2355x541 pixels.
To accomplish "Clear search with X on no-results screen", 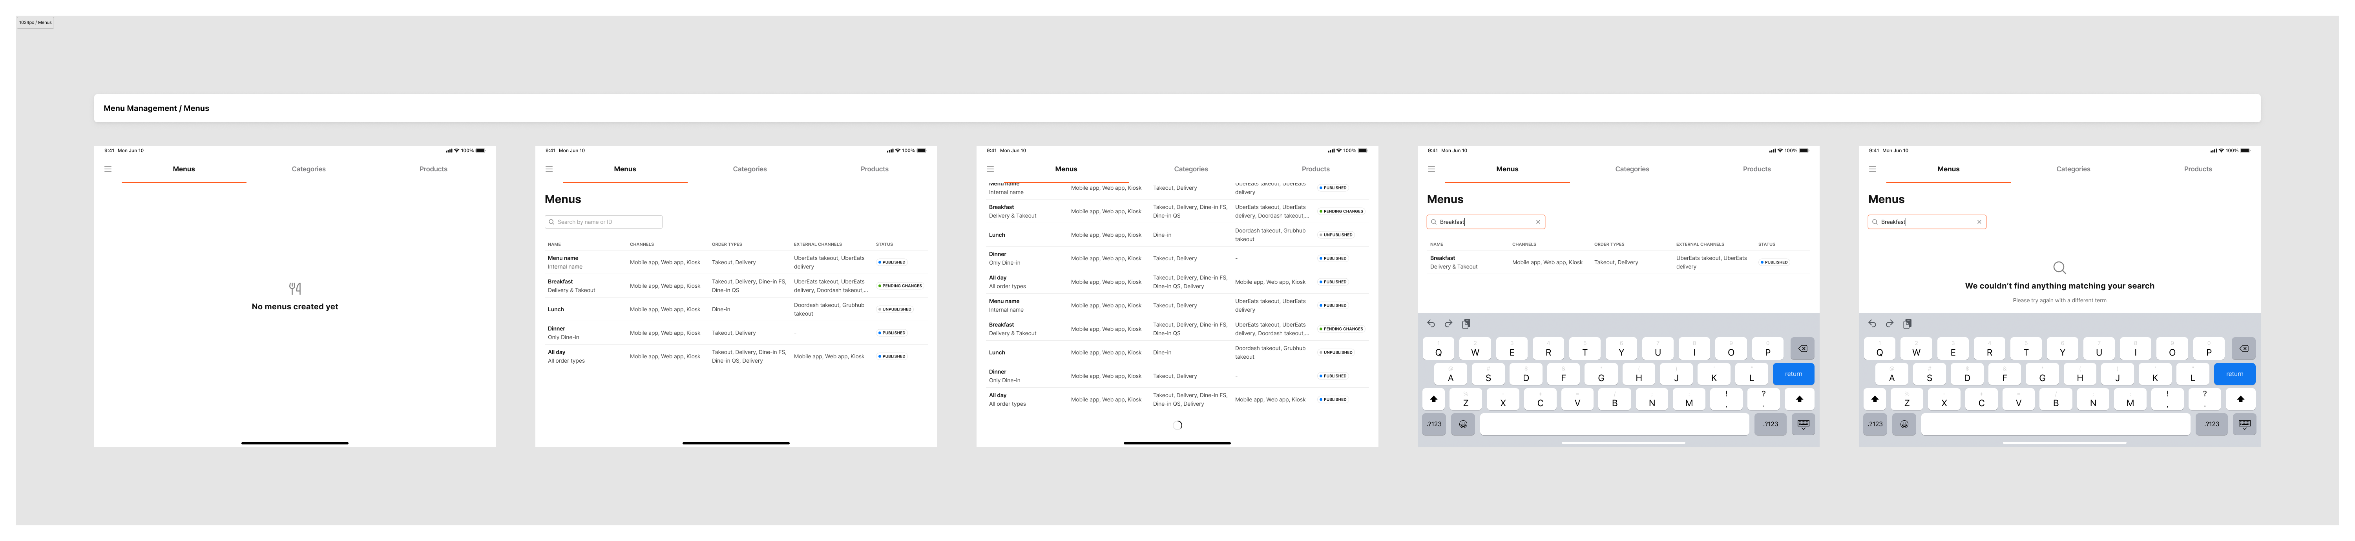I will click(1979, 222).
